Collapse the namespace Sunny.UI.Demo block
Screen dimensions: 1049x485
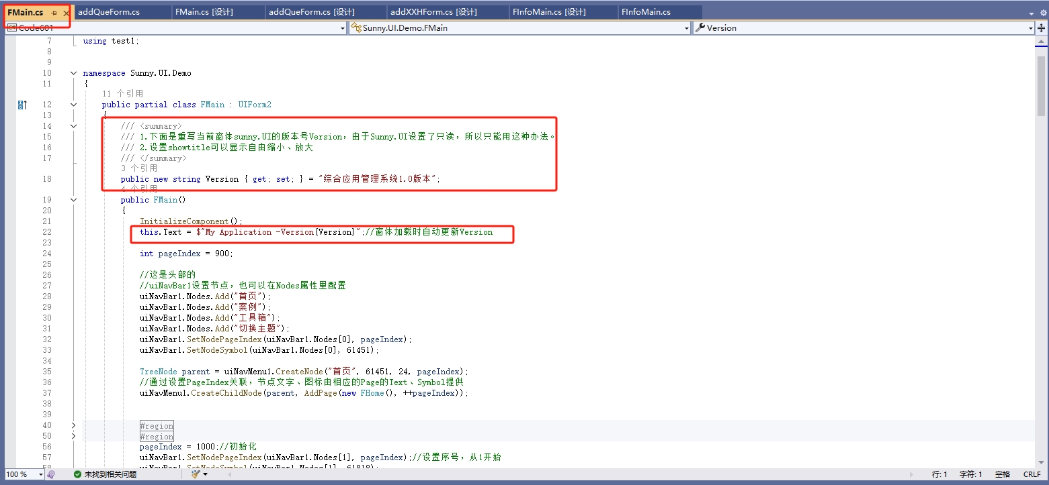click(73, 73)
